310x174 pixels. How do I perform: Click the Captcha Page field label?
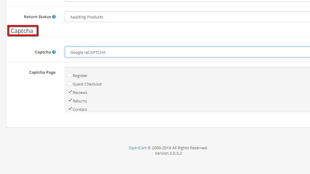(42, 72)
